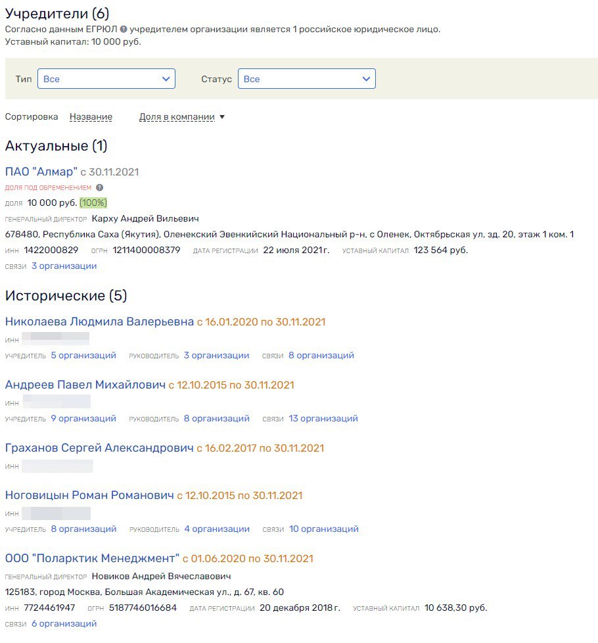This screenshot has height=643, width=598.
Task: Open Николаева's 8 организаций connections
Action: pos(321,355)
